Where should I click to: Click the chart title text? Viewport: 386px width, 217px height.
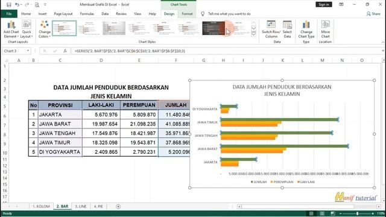[x=282, y=90]
